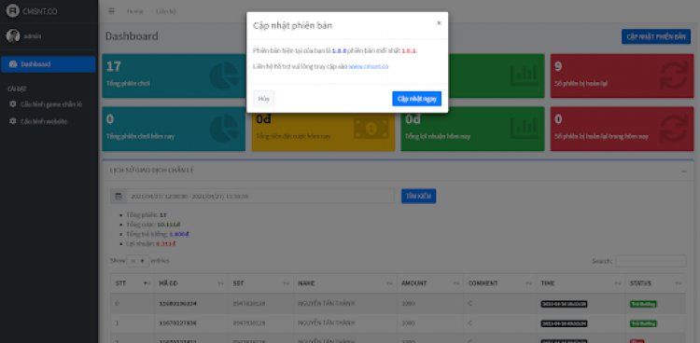Click the Dashboard page heading
Screen dimensions: 700x343
point(132,36)
